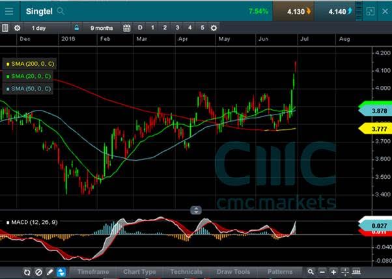Screen dimensions: 392x279
Task: Toggle the chart side panel icon
Action: [5, 28]
